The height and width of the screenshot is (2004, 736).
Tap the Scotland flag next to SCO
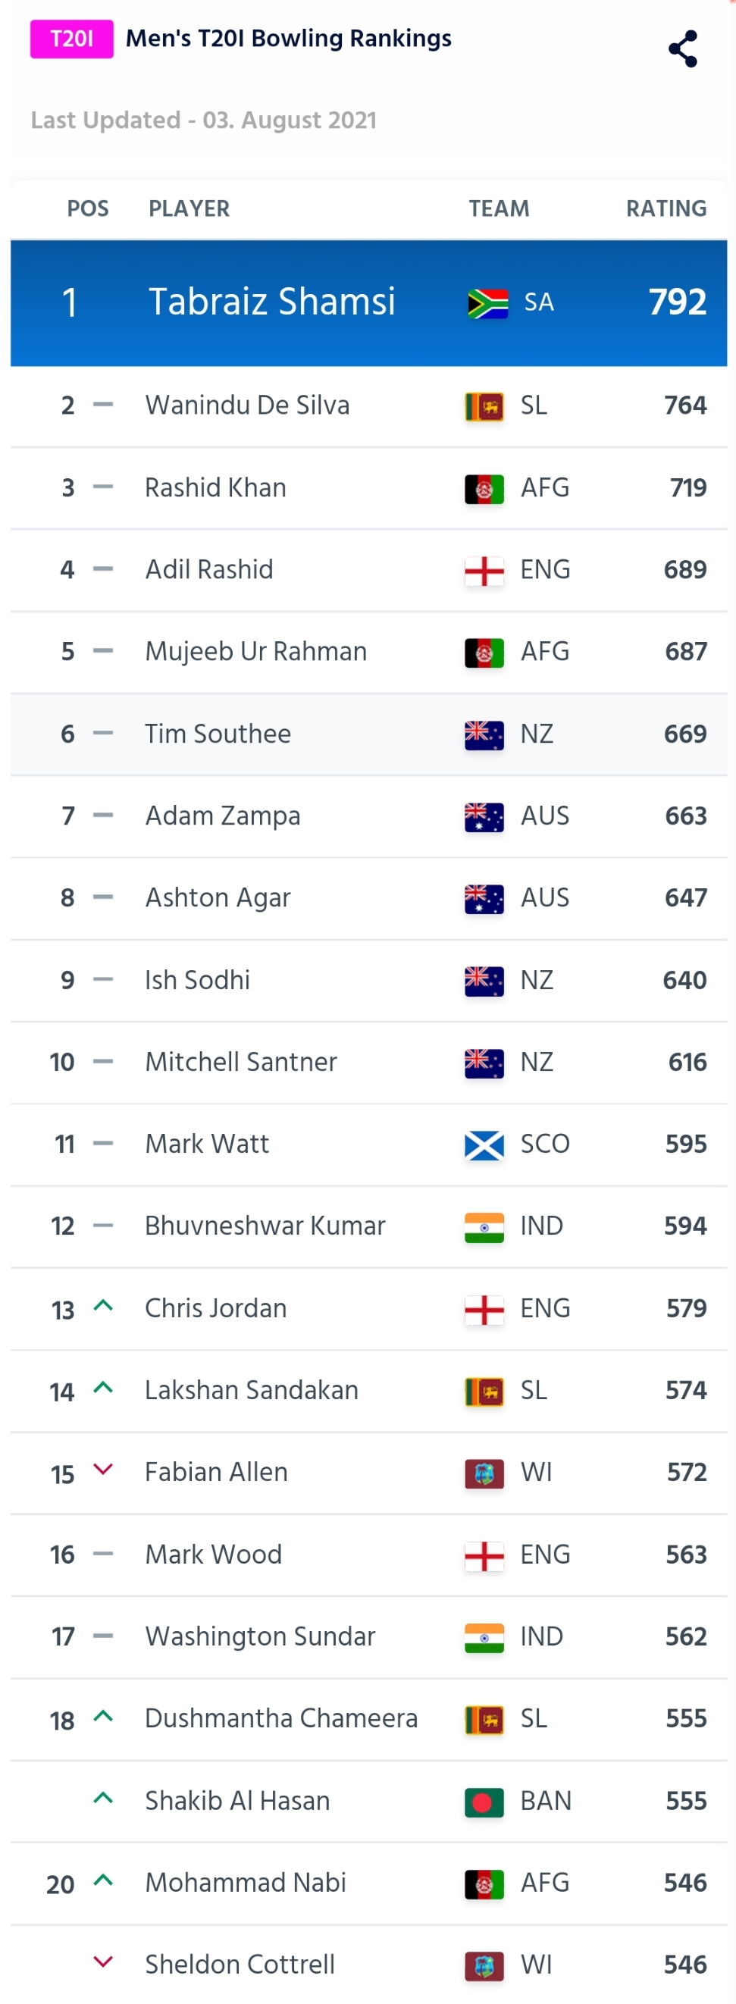(484, 1145)
